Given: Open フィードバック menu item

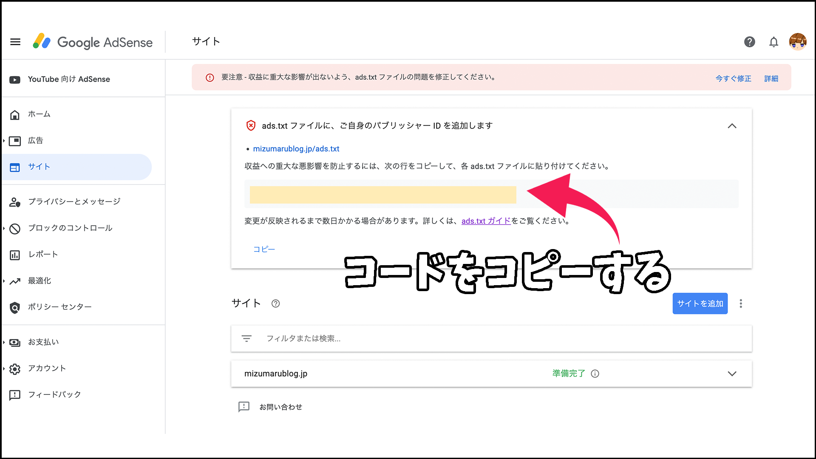Looking at the screenshot, I should click(54, 395).
